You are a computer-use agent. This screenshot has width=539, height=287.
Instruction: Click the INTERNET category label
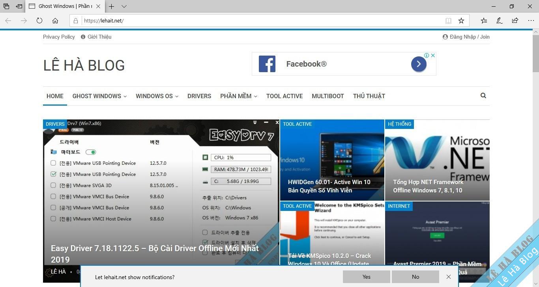tap(399, 206)
